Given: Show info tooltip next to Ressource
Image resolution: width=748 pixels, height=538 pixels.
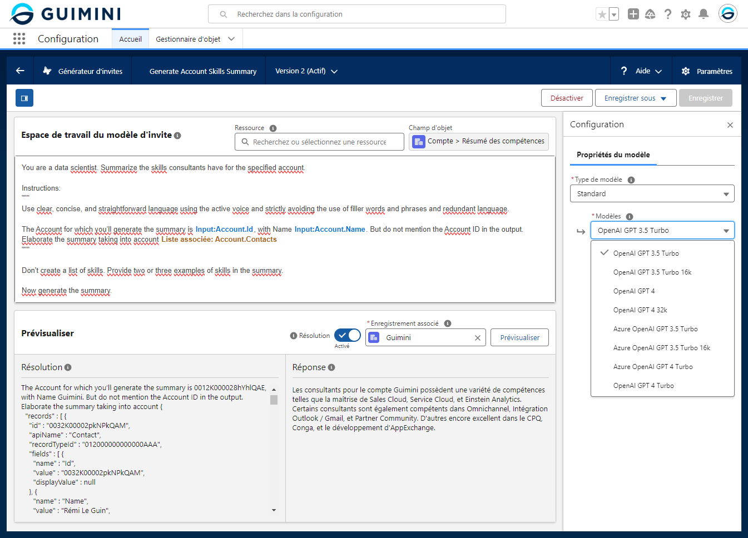Looking at the screenshot, I should click(x=273, y=128).
